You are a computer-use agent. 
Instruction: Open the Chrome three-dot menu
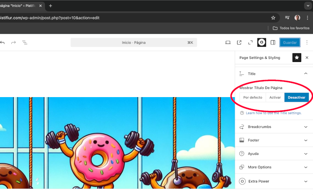click(x=308, y=18)
